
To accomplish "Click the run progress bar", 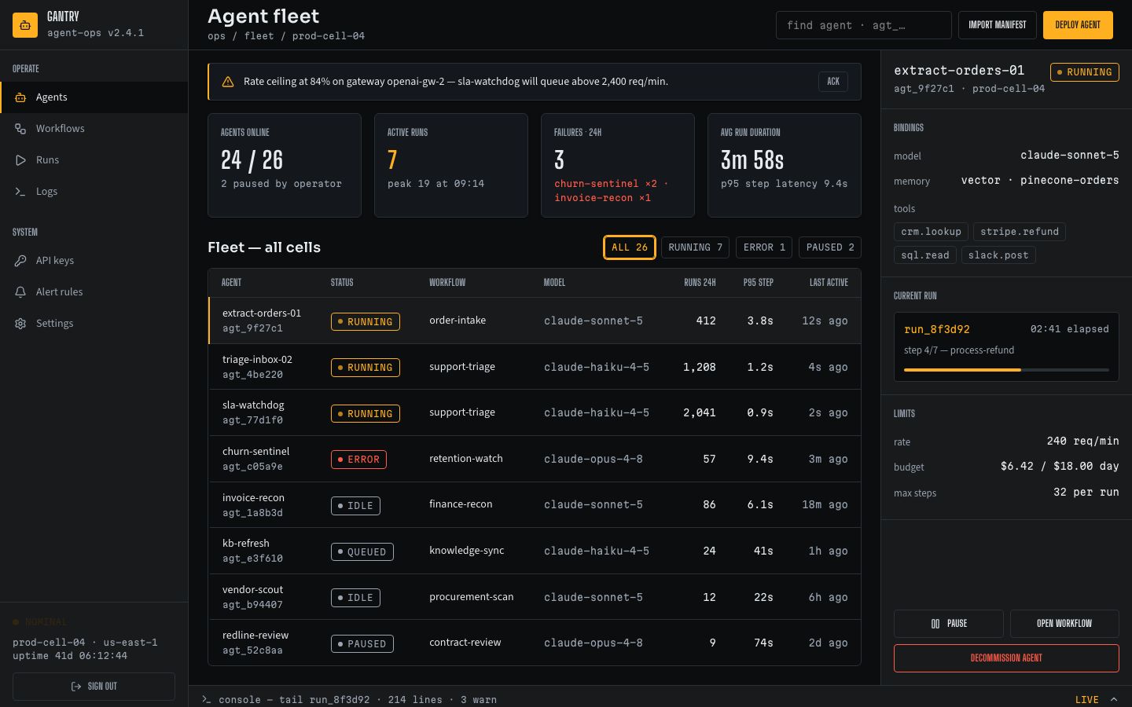I will 1006,370.
